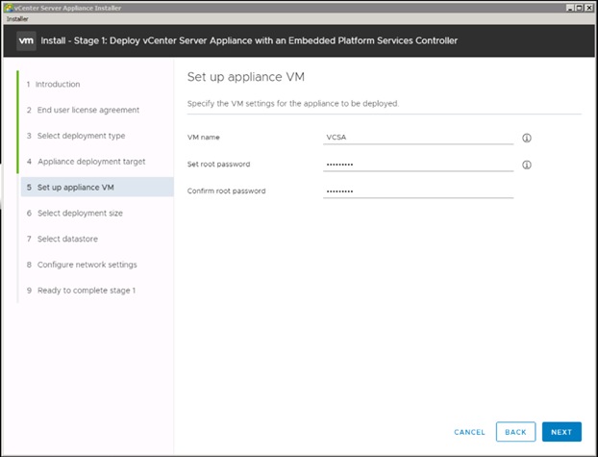Open the Installer menu
598x457 pixels.
pos(17,18)
